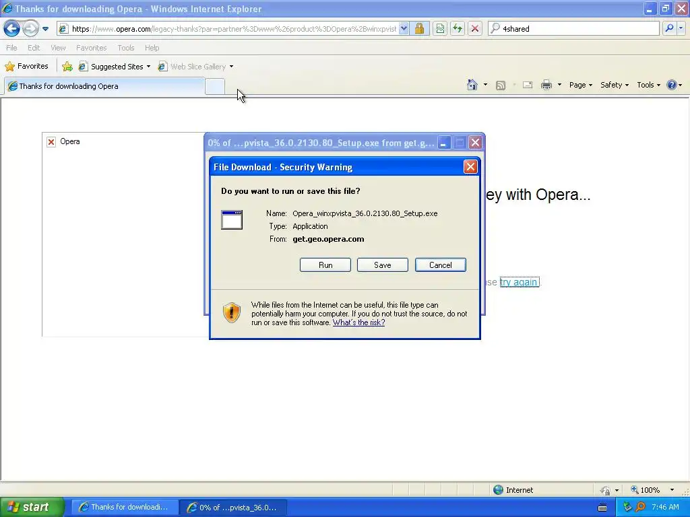
Task: Click the file name Opera_winxpvista_36.0.2130.80_Setup.exe
Action: 365,213
